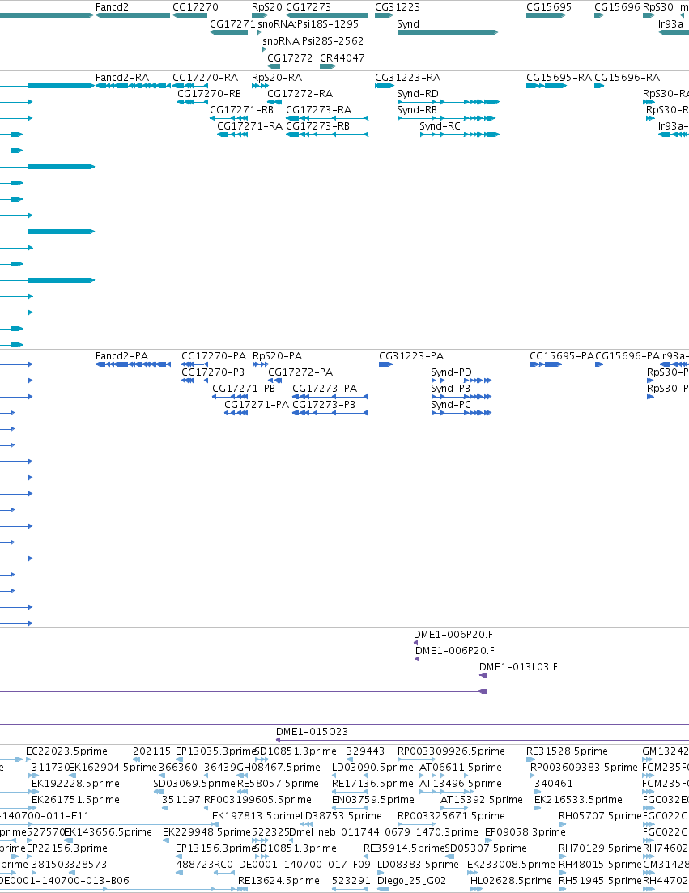
Task: Select the EP13035.3prime EST label
Action: coord(215,751)
